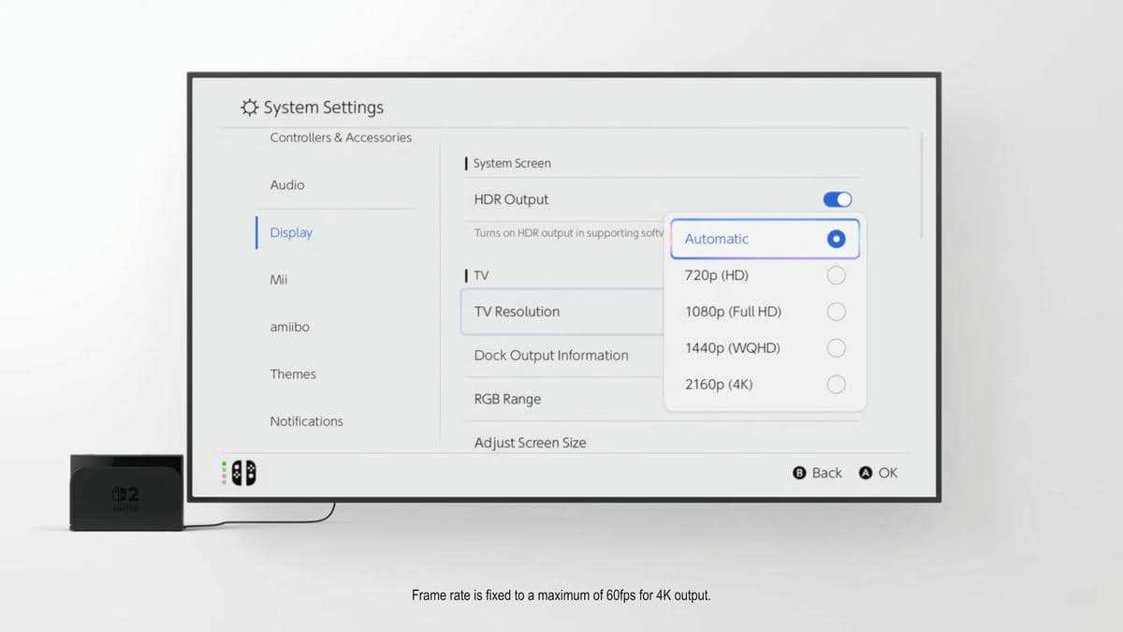Switch to the Audio settings section
Viewport: 1123px width, 632px height.
click(x=286, y=184)
